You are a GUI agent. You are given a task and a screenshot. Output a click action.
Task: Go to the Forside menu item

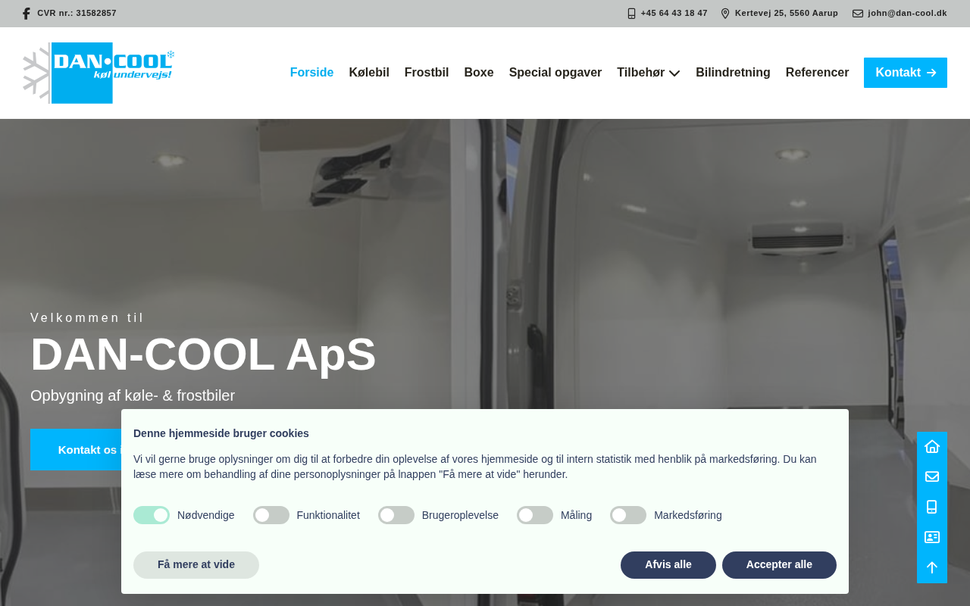311,73
